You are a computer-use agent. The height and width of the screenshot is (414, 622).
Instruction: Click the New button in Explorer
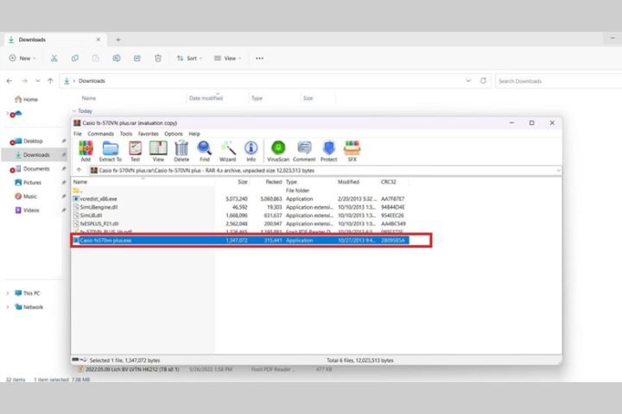23,59
